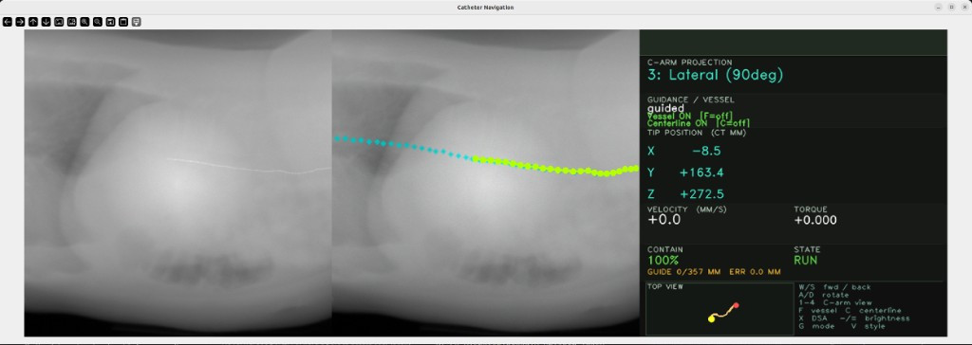The width and height of the screenshot is (972, 345).
Task: Click the 'X DSA -/= brightness' help line
Action: click(x=854, y=318)
